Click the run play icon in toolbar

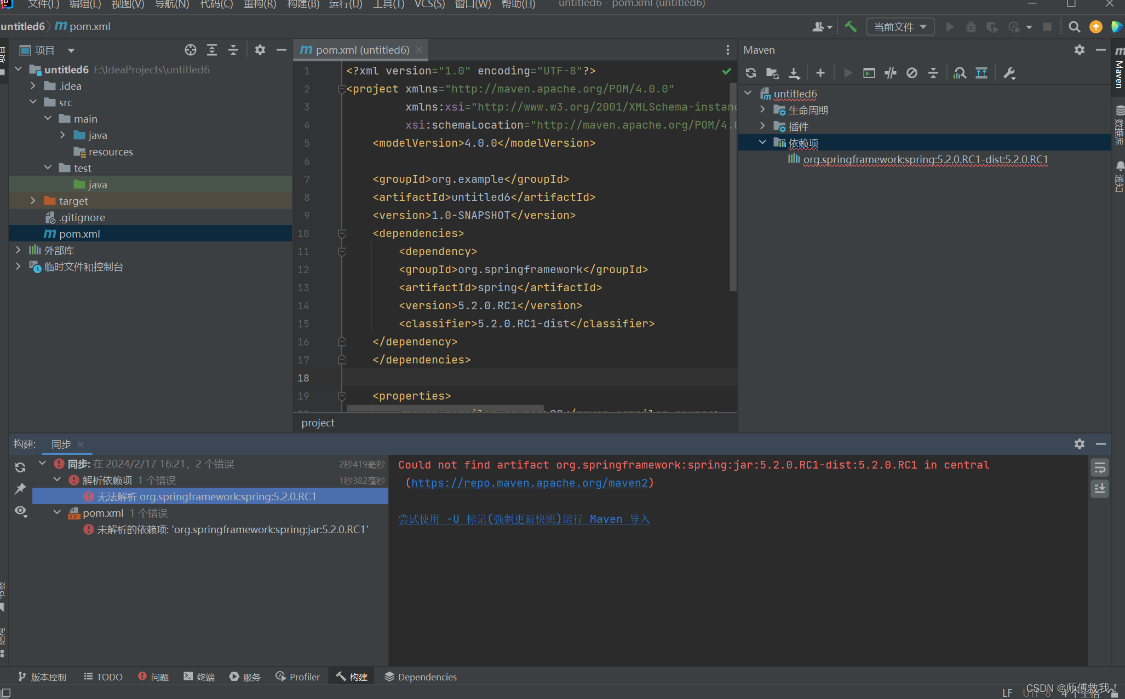pyautogui.click(x=950, y=26)
